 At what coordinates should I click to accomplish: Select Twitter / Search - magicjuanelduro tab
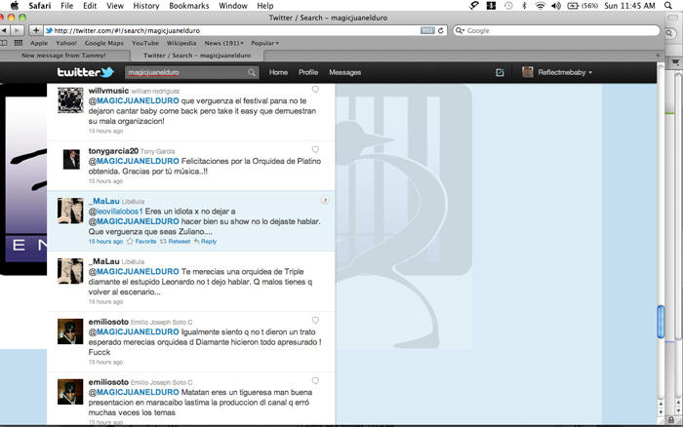tap(197, 56)
